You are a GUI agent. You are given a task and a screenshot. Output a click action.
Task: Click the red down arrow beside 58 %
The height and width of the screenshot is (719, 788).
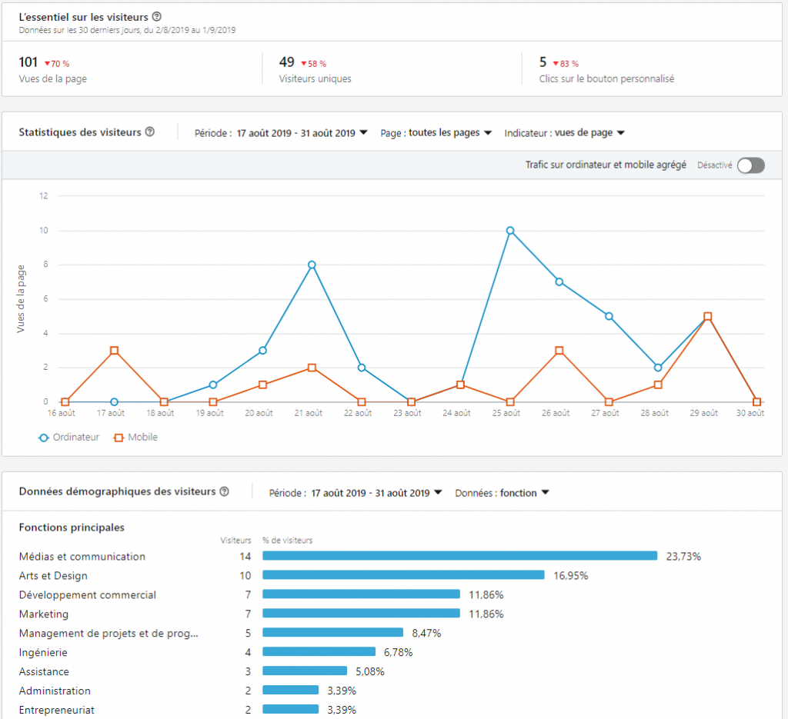[x=304, y=64]
